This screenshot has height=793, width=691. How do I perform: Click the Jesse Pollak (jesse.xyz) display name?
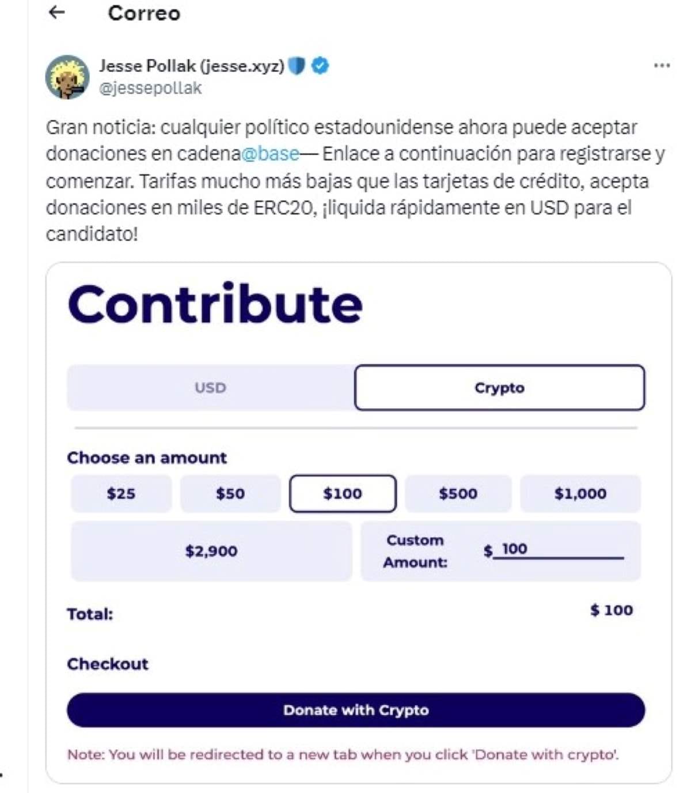[191, 66]
